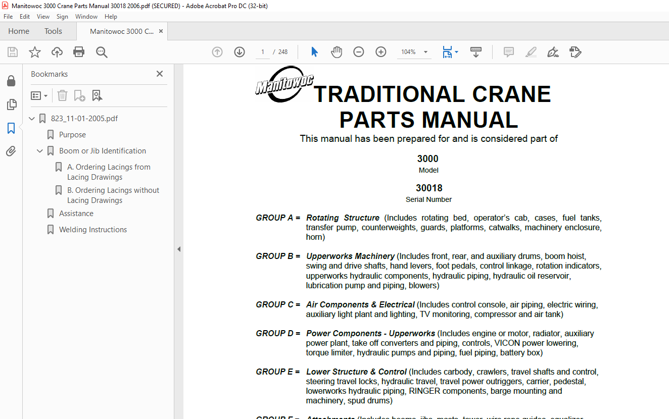Print the document with printer icon
The image size is (669, 419).
[79, 52]
